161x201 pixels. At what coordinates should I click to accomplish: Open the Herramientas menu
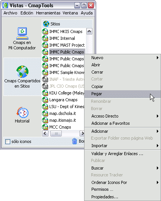coord(48,13)
